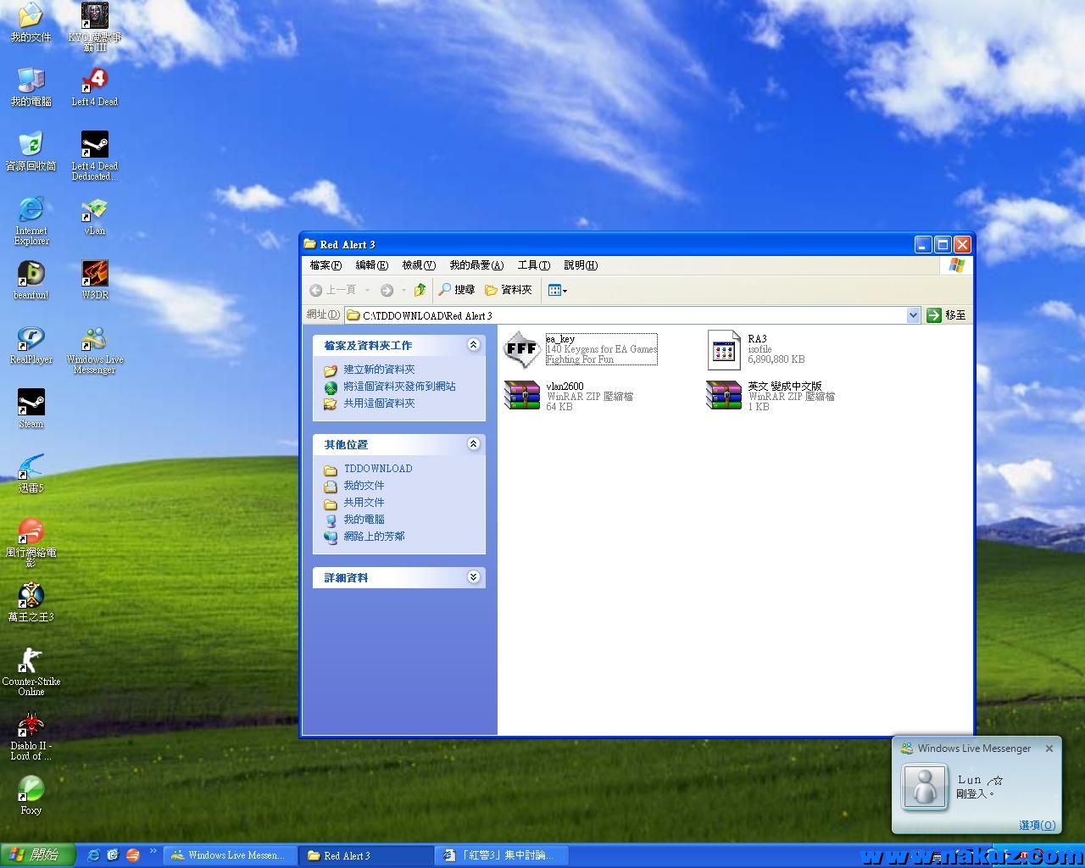The width and height of the screenshot is (1085, 868).
Task: Open the ea_key keygen file icon
Action: (522, 349)
